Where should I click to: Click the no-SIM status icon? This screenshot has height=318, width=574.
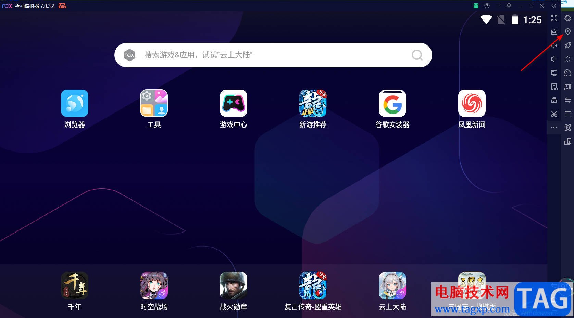click(501, 19)
